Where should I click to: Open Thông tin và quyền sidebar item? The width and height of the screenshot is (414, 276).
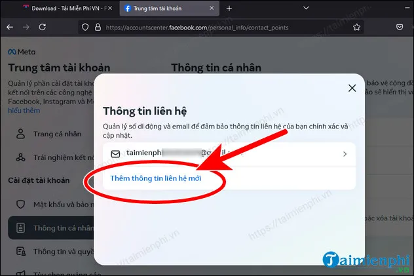pyautogui.click(x=52, y=252)
